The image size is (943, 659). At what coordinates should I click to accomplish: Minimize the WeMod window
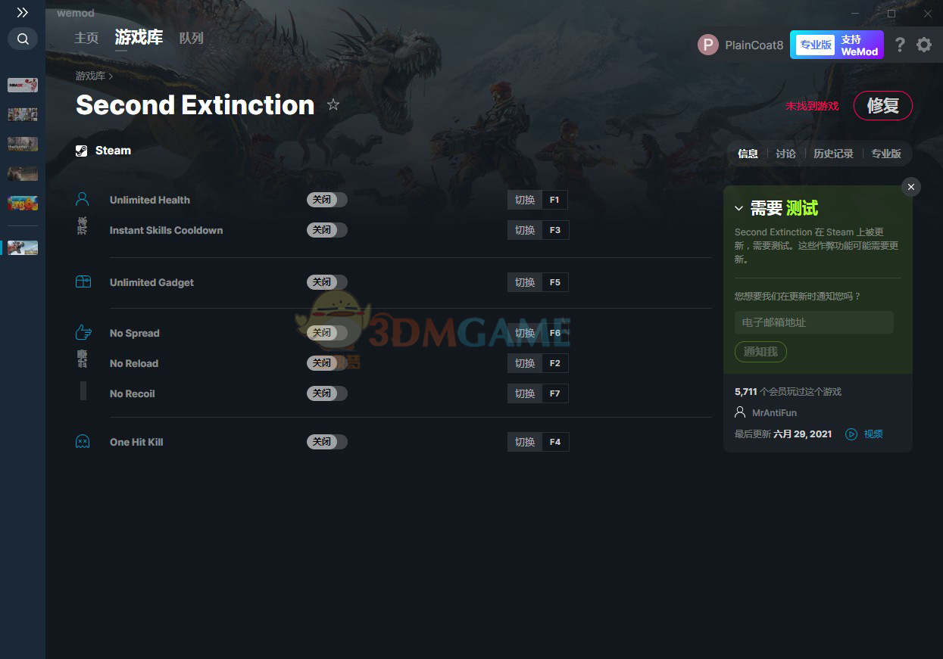tap(855, 14)
